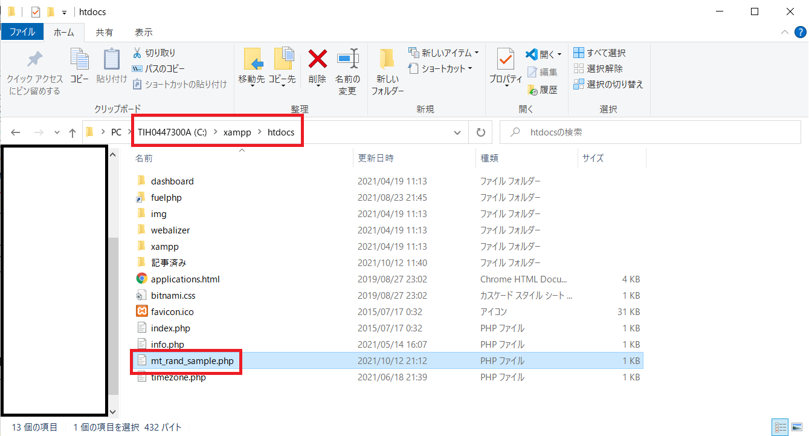Select favicon.ico file
809x436 pixels.
point(172,311)
